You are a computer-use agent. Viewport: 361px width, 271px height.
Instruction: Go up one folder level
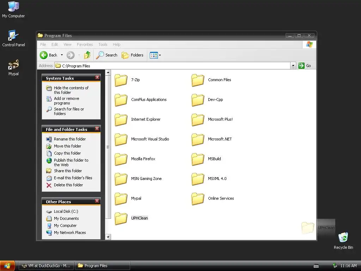point(87,55)
